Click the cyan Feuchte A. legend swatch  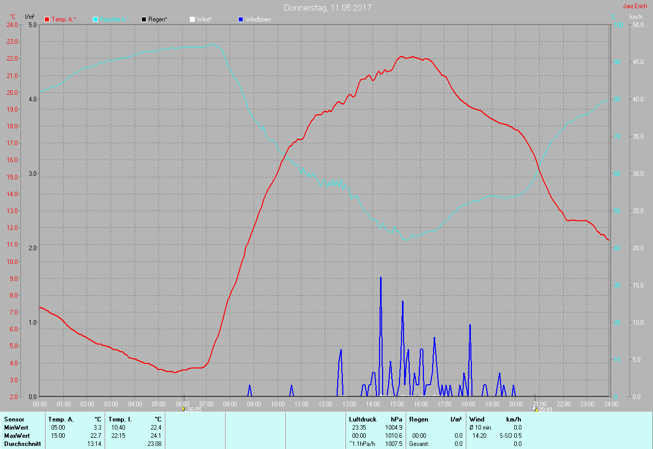95,19
